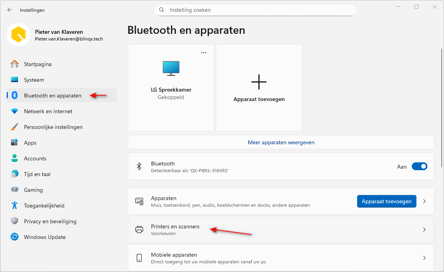Select the Systeem monitor icon
Image resolution: width=444 pixels, height=272 pixels.
[15, 80]
